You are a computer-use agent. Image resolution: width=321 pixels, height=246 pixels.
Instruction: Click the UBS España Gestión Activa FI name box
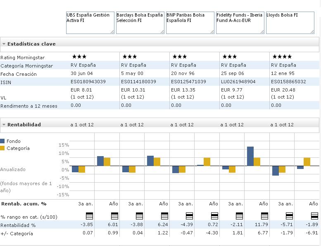coord(90,23)
